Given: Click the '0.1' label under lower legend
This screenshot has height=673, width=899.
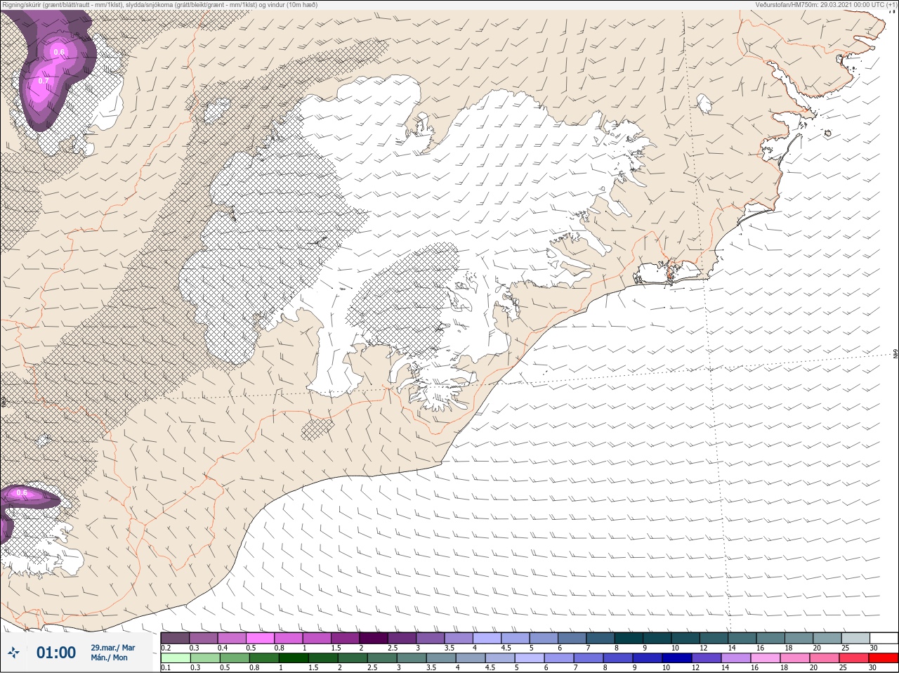Looking at the screenshot, I should point(166,668).
